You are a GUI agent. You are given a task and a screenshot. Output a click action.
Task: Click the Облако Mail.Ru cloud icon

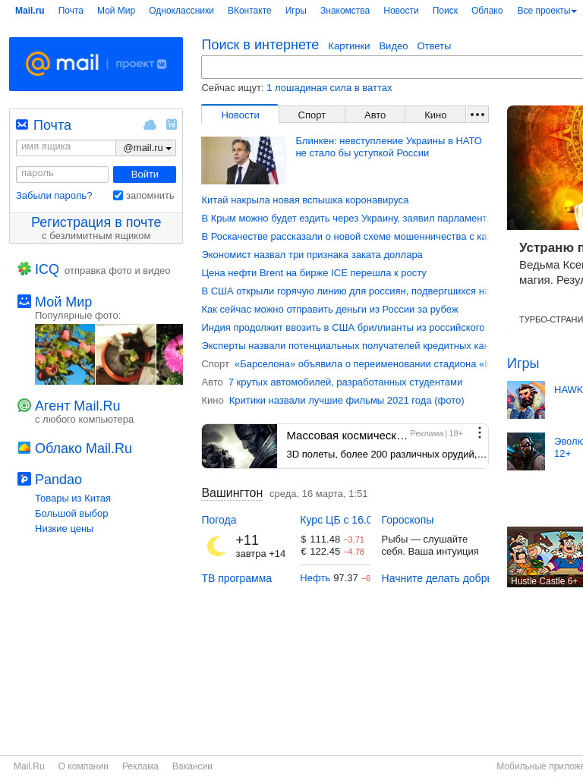click(x=24, y=448)
